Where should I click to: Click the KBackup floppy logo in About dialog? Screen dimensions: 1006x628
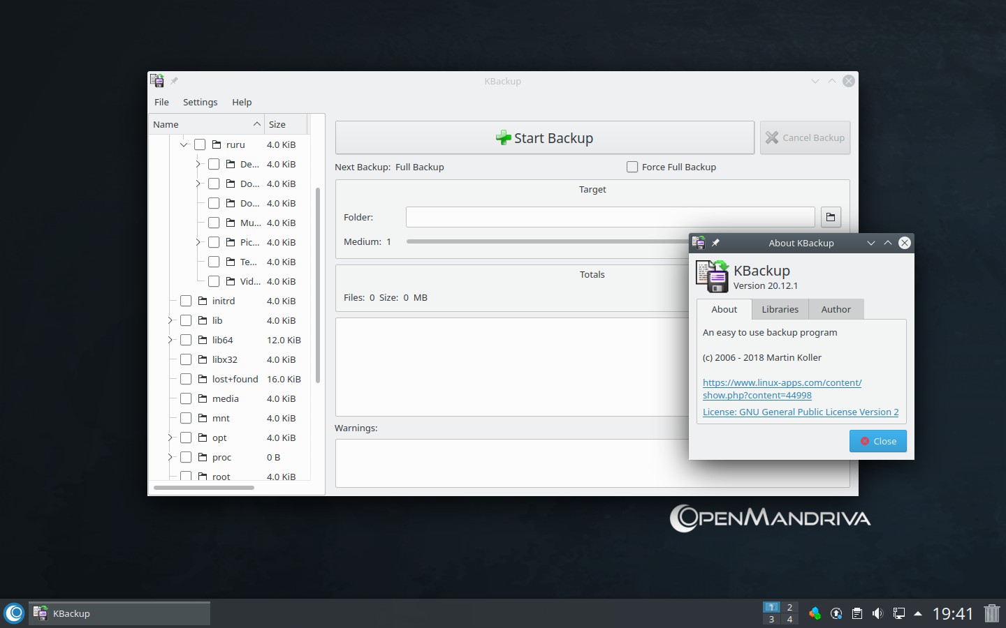point(713,276)
